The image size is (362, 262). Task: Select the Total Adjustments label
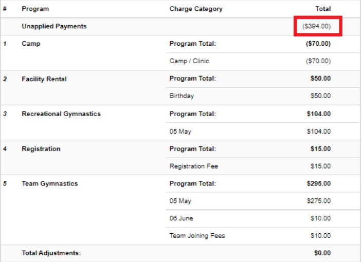(x=51, y=253)
